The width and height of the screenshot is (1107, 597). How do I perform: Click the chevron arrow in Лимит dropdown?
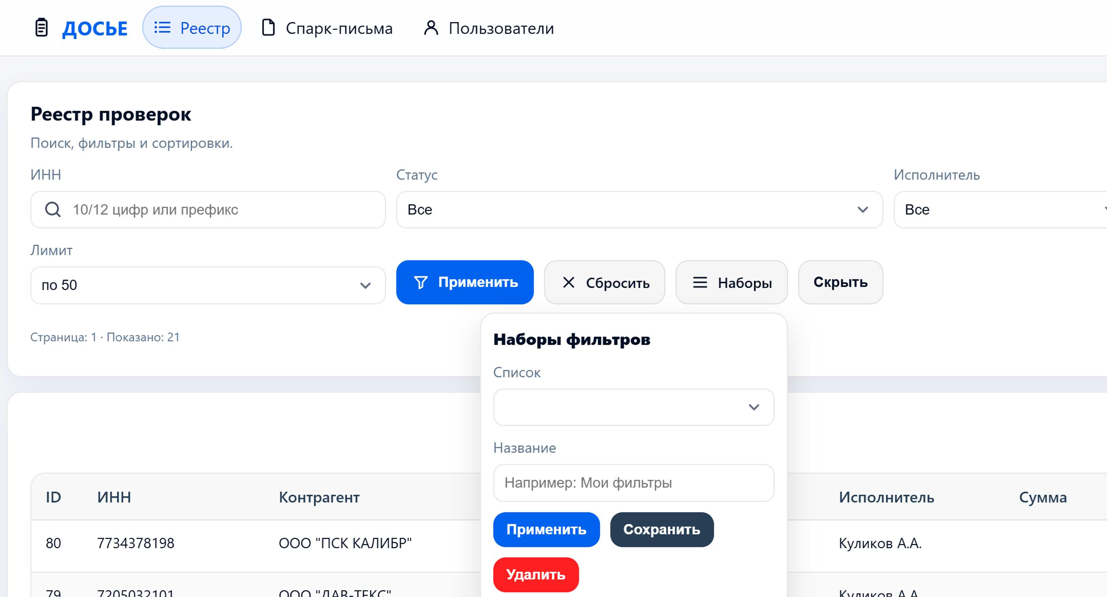click(365, 286)
